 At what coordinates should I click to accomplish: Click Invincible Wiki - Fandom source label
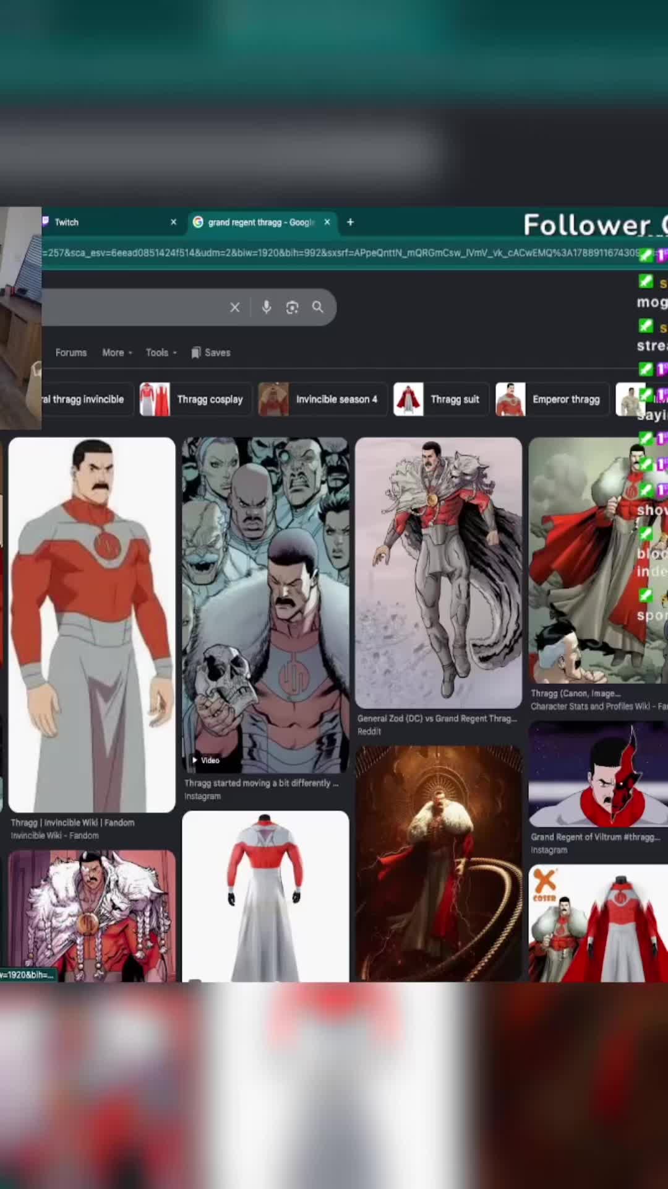54,835
